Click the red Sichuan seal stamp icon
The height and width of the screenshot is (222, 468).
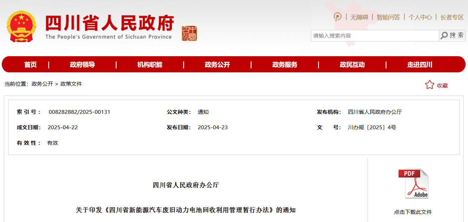(189, 33)
